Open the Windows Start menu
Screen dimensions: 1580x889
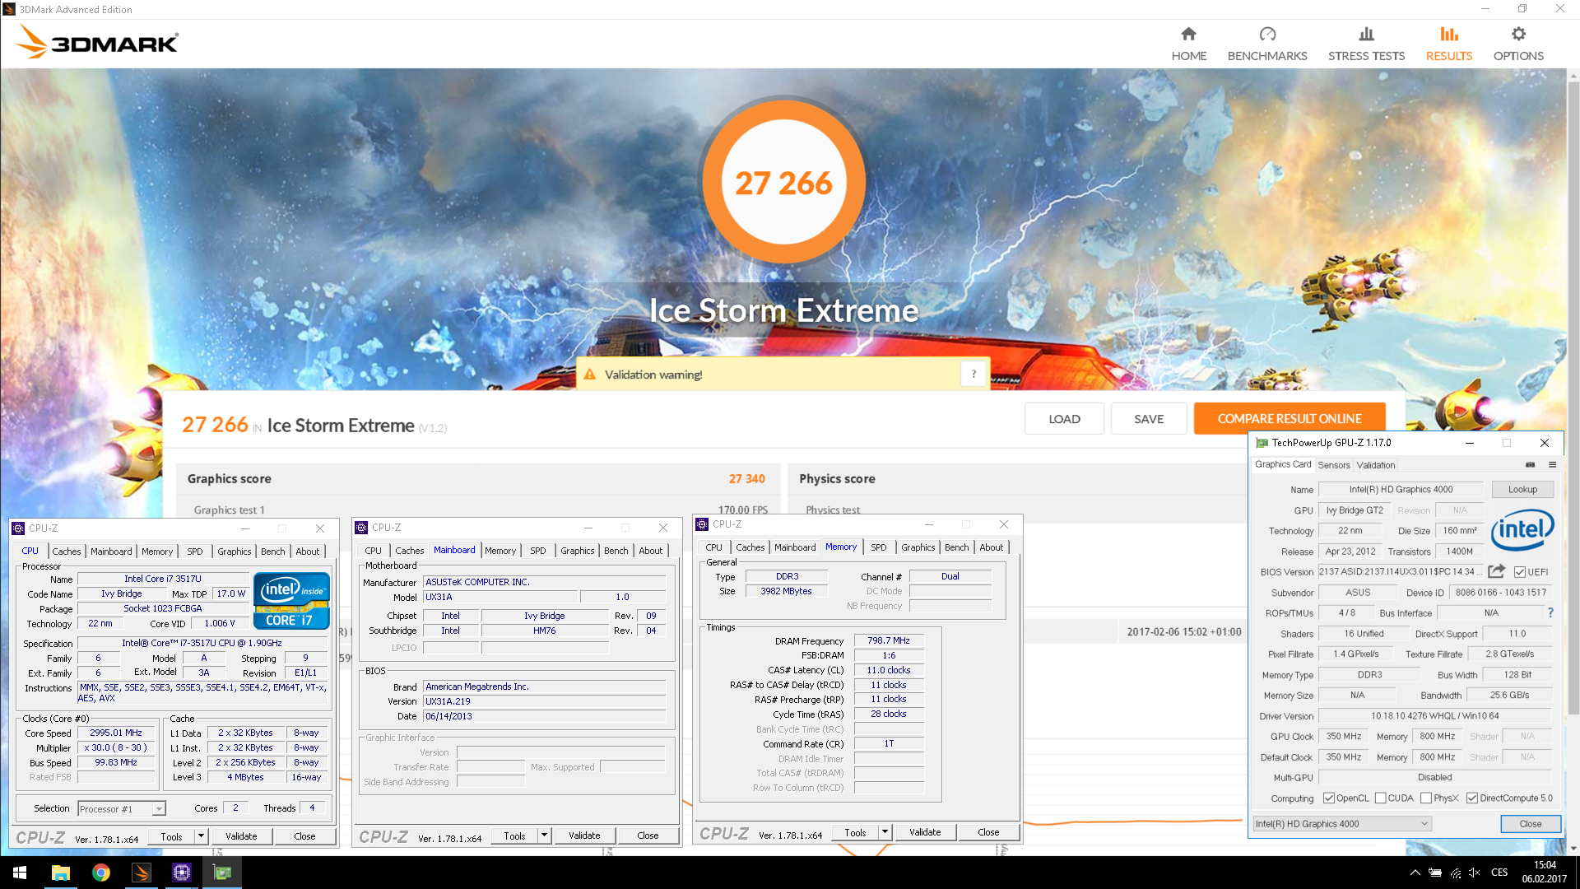click(x=20, y=873)
